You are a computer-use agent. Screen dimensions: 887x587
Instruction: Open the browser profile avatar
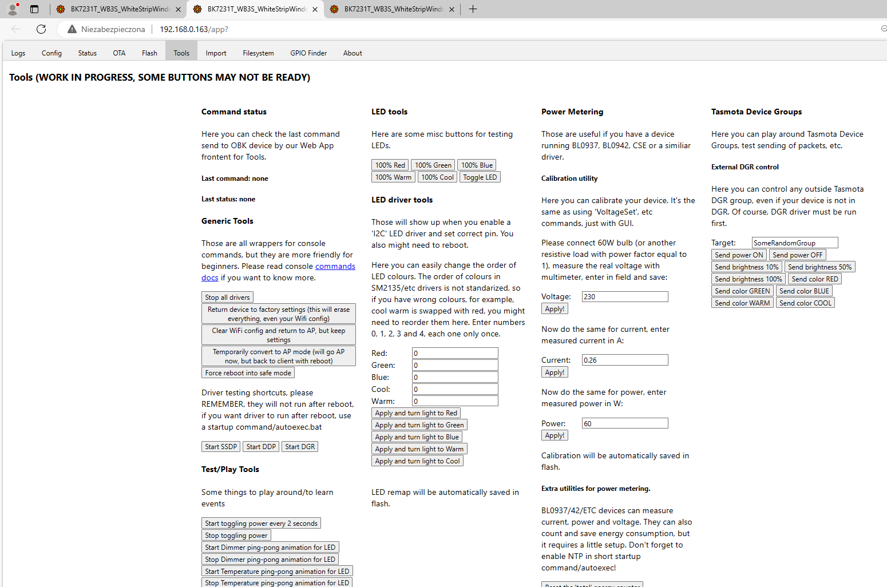(x=13, y=9)
